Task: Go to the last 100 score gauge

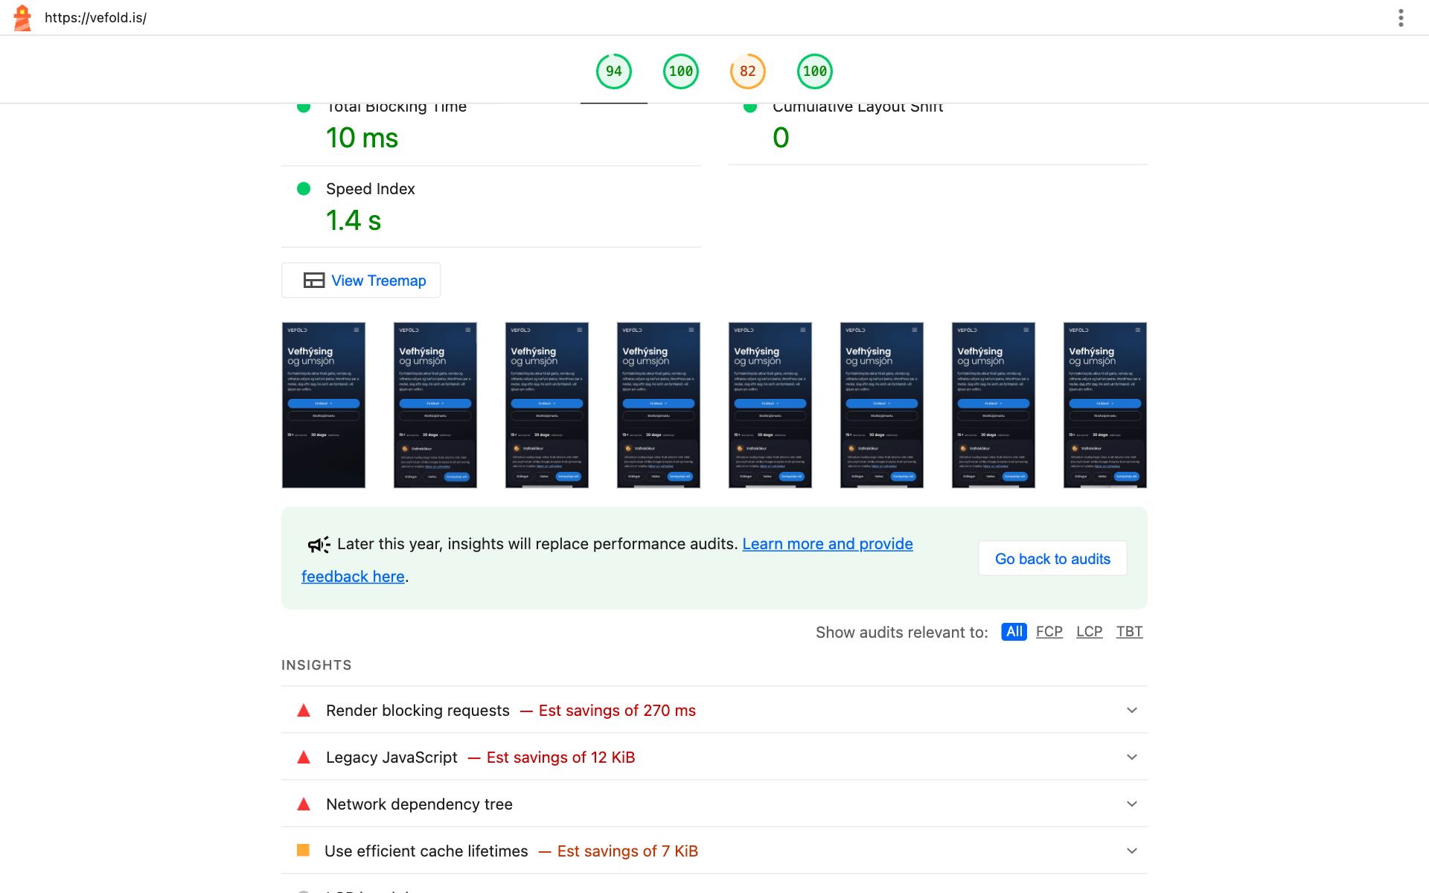Action: point(815,71)
